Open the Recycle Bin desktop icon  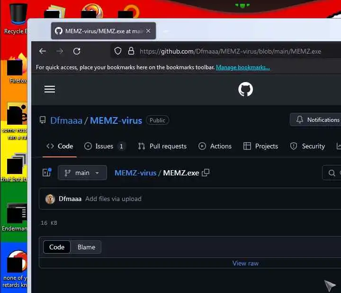point(18,18)
